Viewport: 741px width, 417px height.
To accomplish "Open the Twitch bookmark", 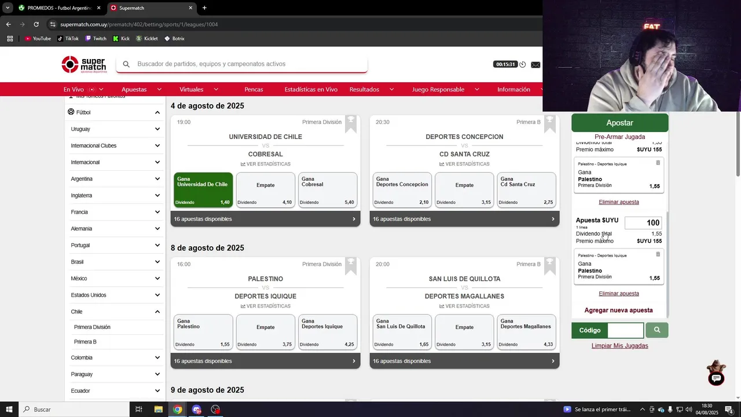I will click(x=96, y=39).
